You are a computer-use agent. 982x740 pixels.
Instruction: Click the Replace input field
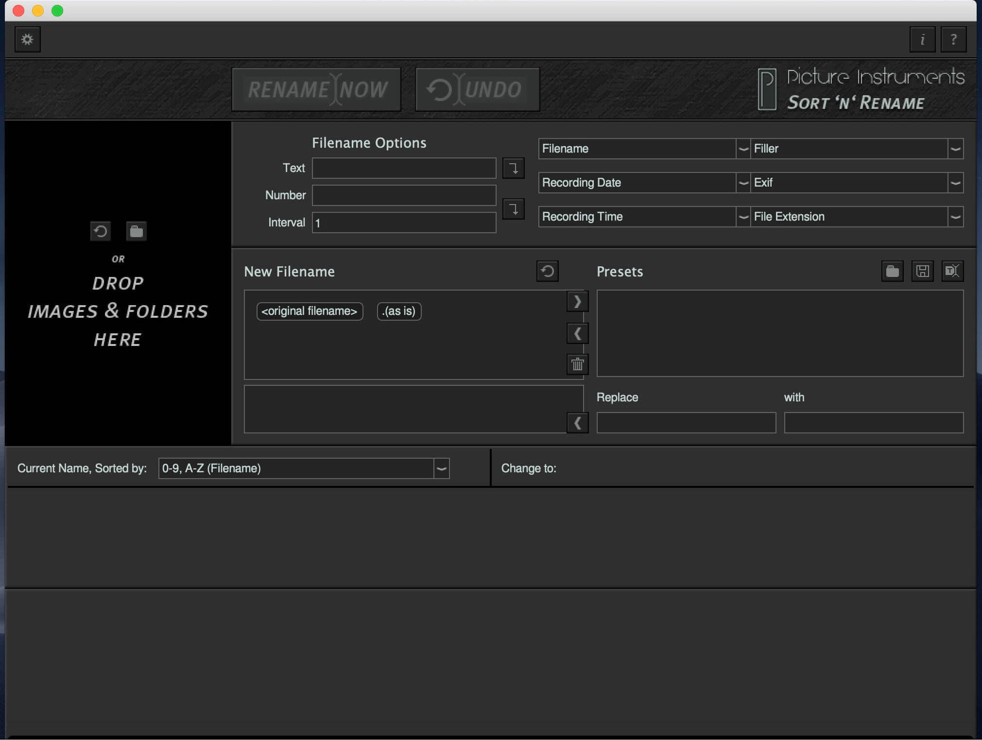pos(686,423)
